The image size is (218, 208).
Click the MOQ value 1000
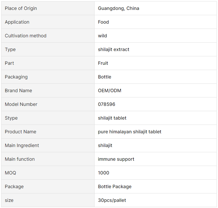click(104, 173)
